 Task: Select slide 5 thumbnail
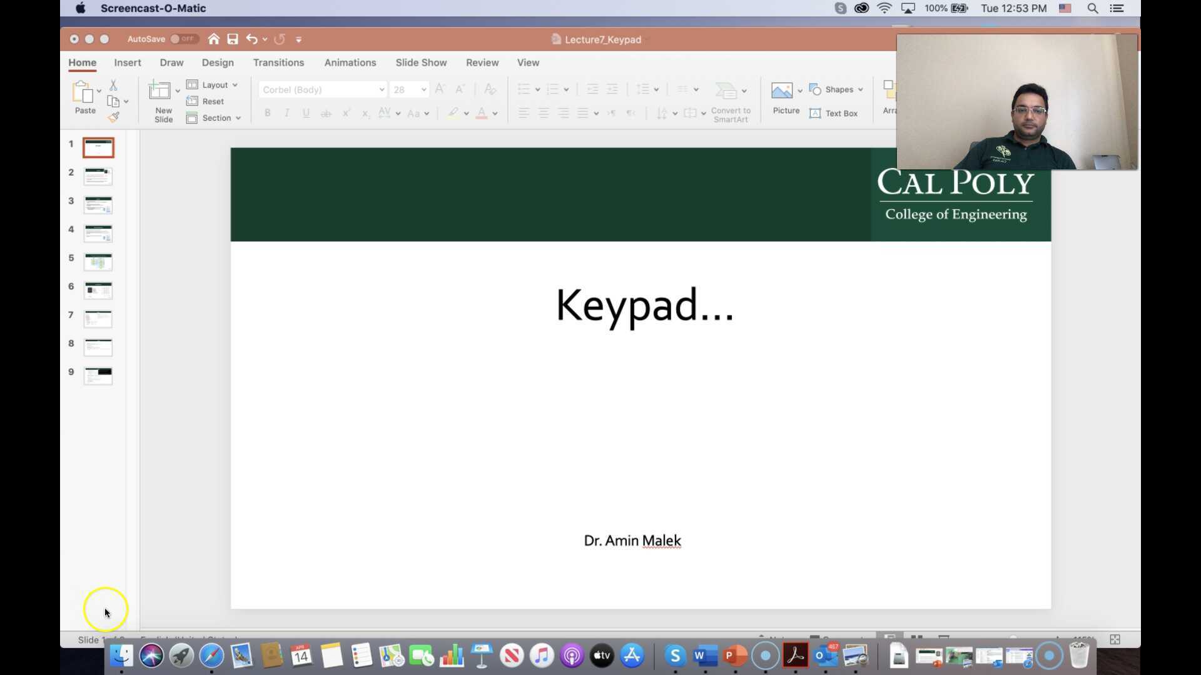98,262
